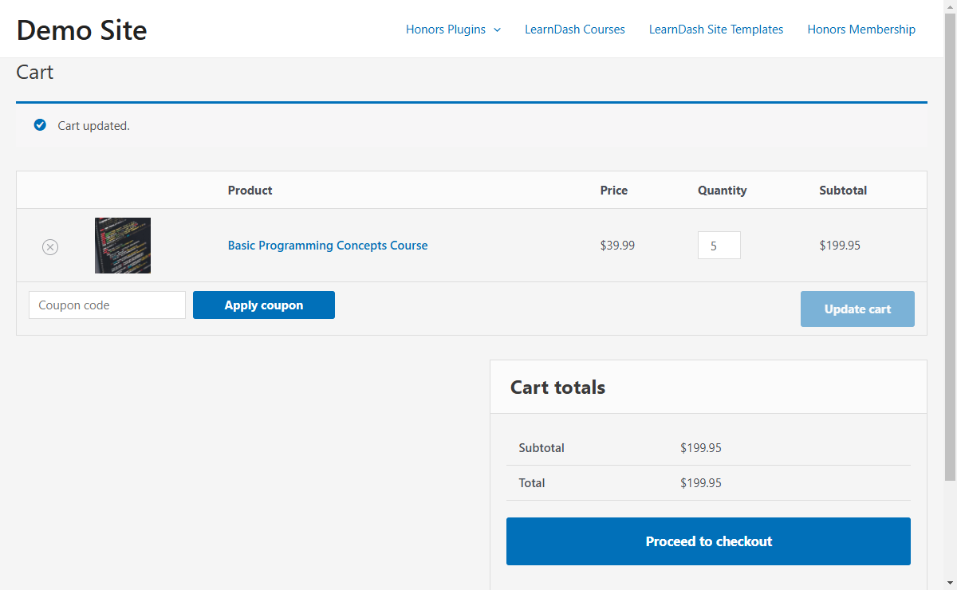Screen dimensions: 957x590
Task: Remove Basic Programming Concepts Course from cart
Action: [x=50, y=247]
